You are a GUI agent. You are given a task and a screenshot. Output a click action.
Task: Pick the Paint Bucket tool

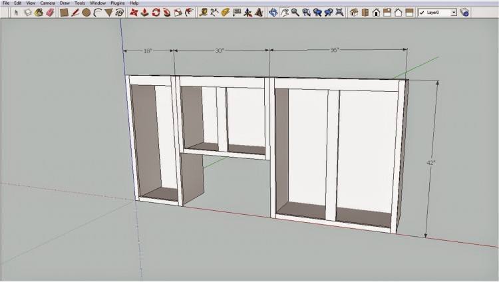tap(39, 13)
